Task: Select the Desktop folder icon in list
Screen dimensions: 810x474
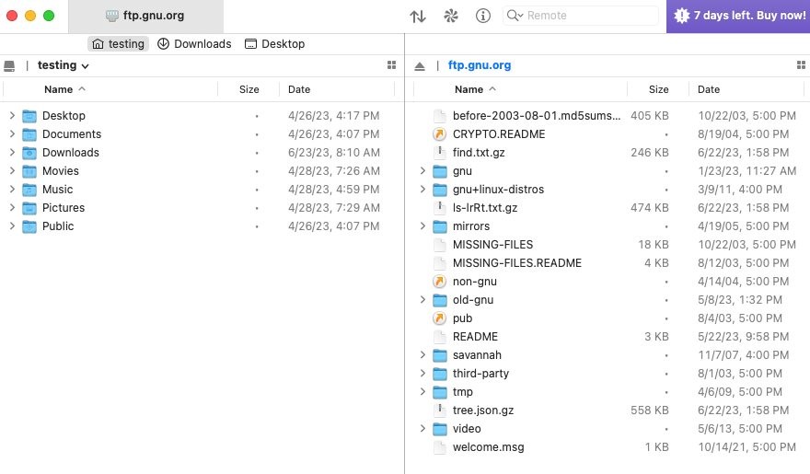Action: tap(29, 116)
